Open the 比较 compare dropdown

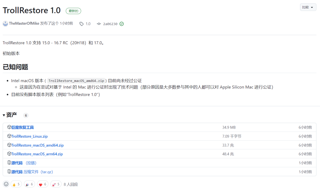(308, 7)
